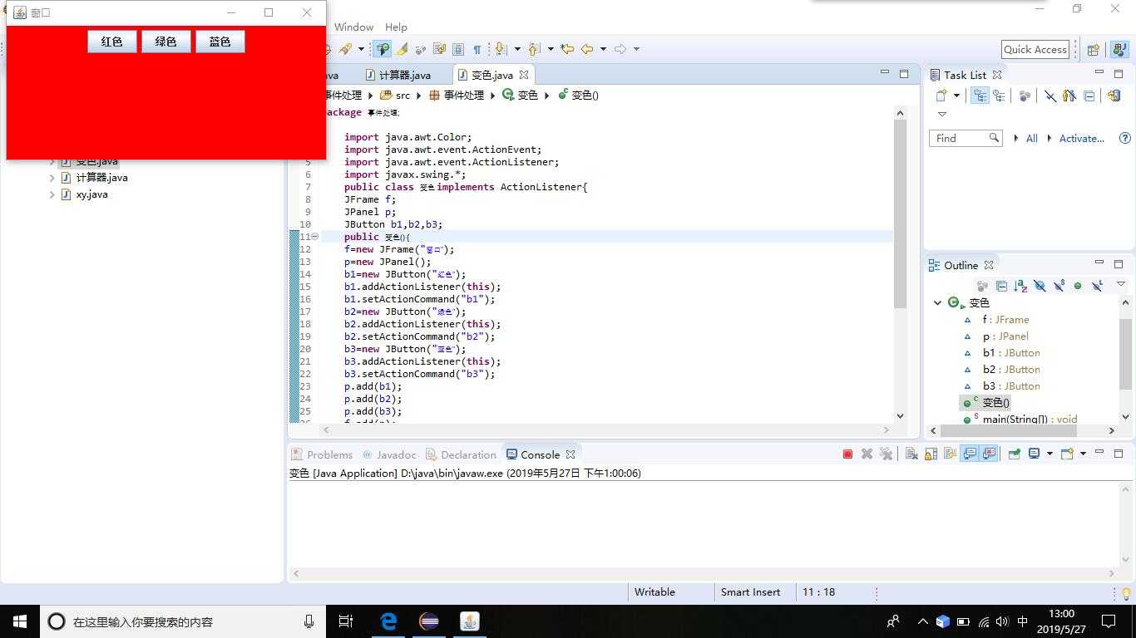Click the Task List help icon
Screen dimensions: 1136x638
click(1124, 139)
